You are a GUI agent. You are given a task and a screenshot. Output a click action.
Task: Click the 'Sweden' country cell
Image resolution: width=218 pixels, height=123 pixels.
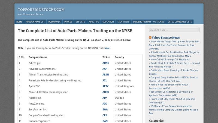[119, 98]
